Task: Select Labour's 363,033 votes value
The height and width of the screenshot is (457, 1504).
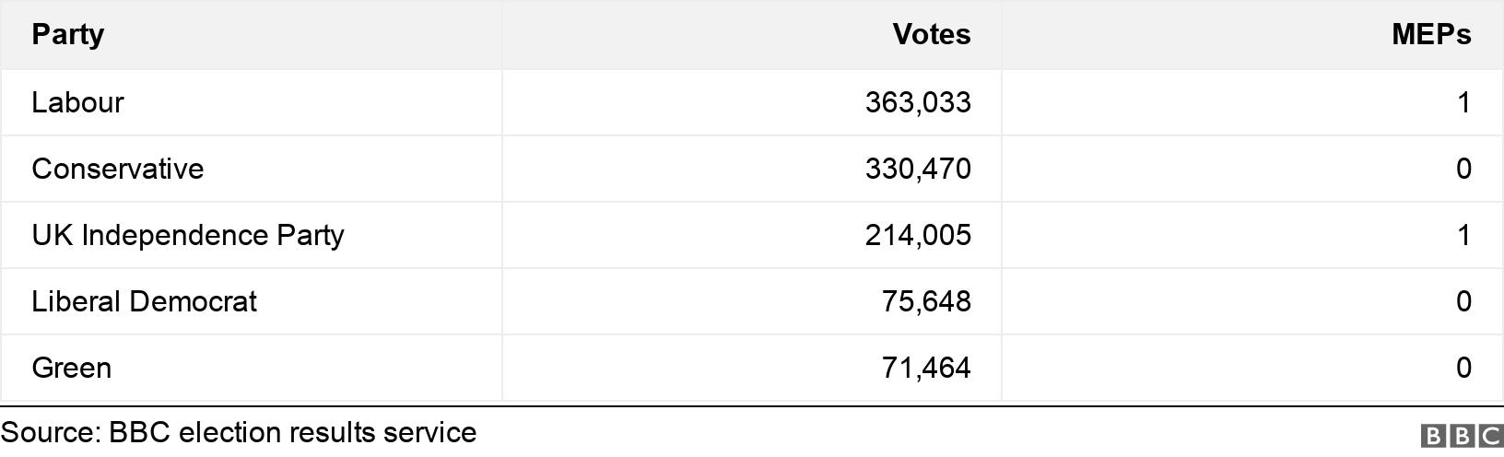Action: tap(918, 102)
